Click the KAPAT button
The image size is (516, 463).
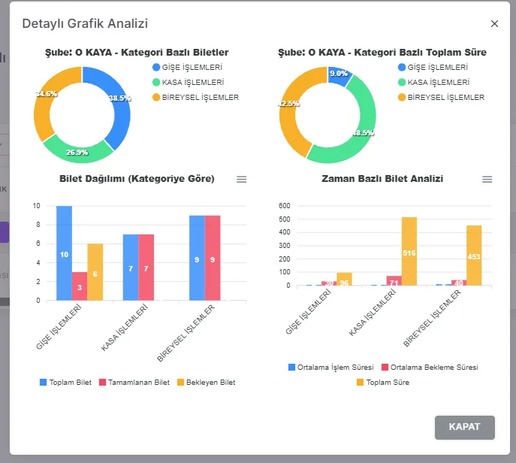click(465, 427)
